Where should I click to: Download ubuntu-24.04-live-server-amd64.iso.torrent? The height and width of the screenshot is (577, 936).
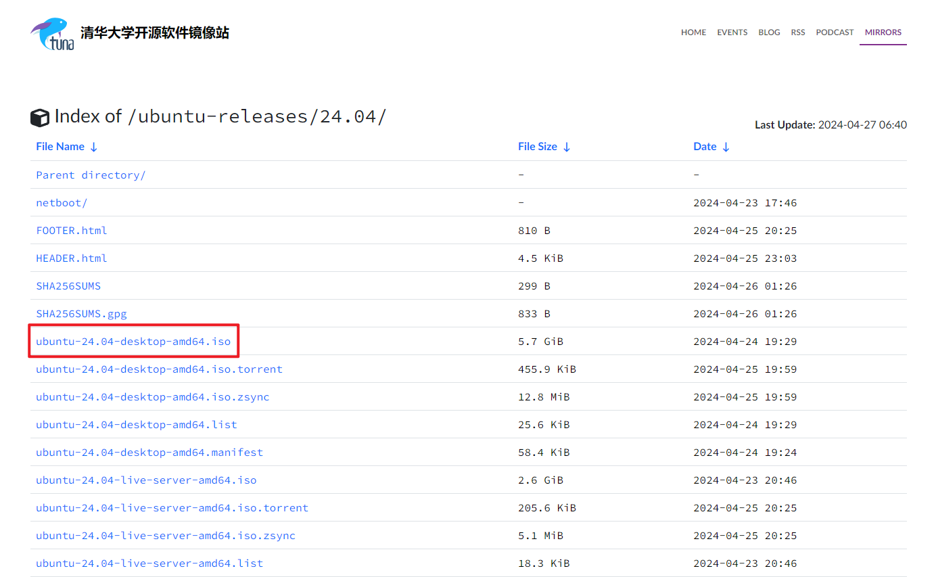click(172, 508)
